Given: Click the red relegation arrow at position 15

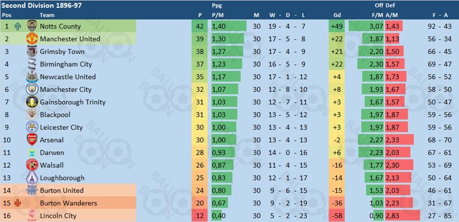Looking at the screenshot, I should [x=17, y=203].
